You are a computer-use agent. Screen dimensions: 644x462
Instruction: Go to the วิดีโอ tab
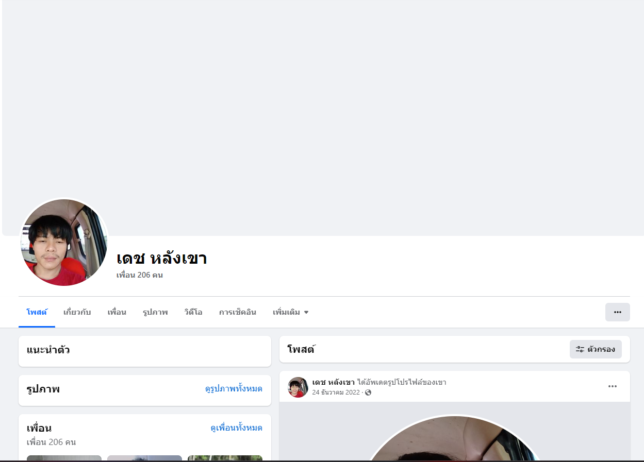pyautogui.click(x=193, y=312)
